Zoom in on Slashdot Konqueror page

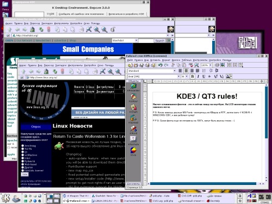97,29
